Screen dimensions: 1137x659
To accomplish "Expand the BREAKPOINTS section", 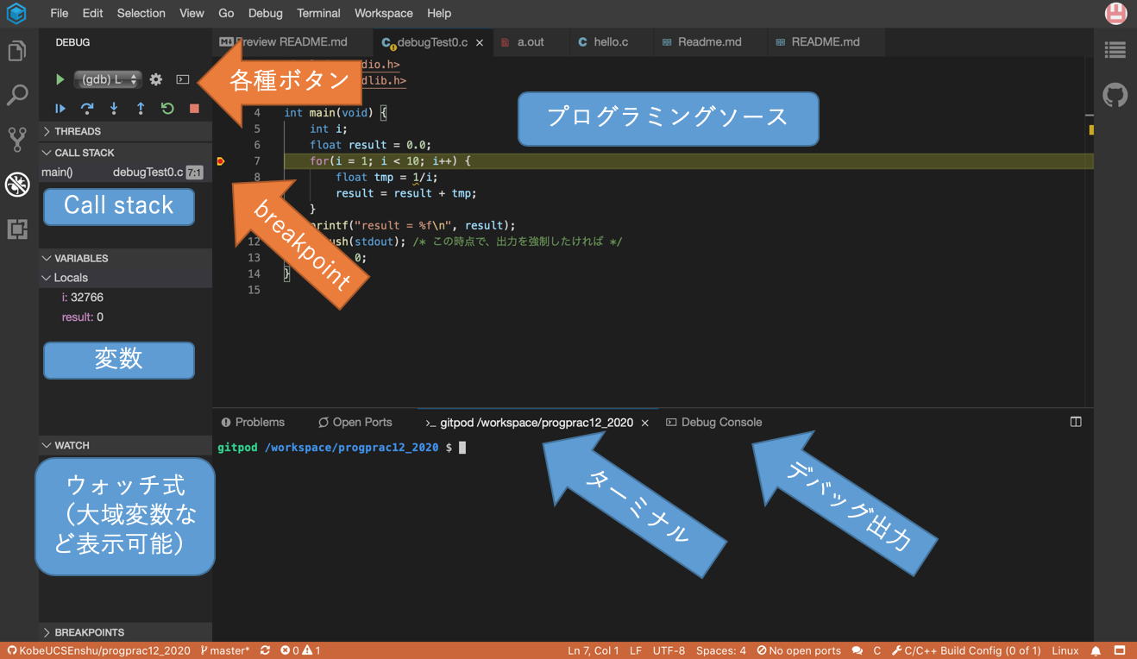I will 126,632.
